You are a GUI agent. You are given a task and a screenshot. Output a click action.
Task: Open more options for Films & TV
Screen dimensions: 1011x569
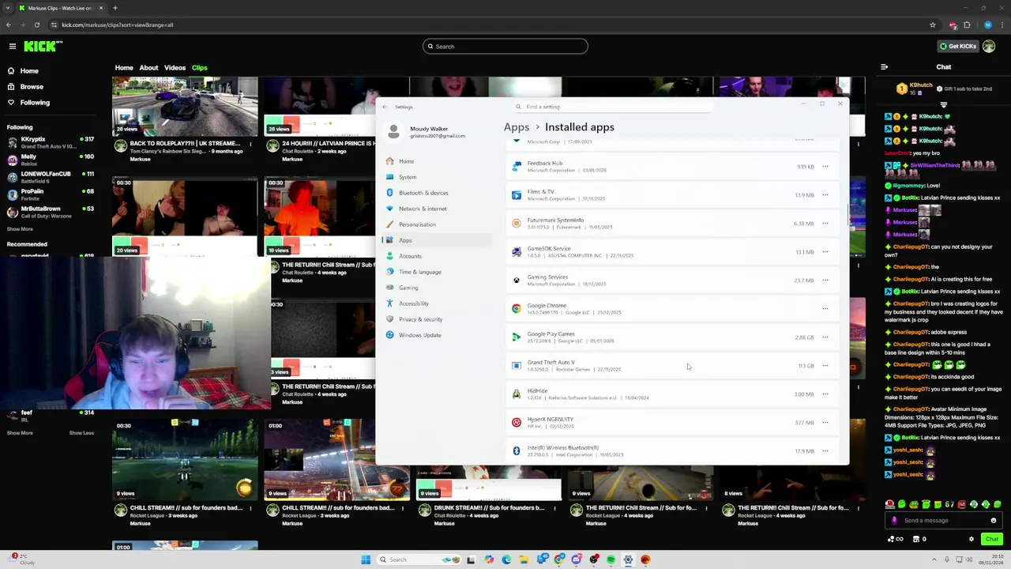point(825,195)
